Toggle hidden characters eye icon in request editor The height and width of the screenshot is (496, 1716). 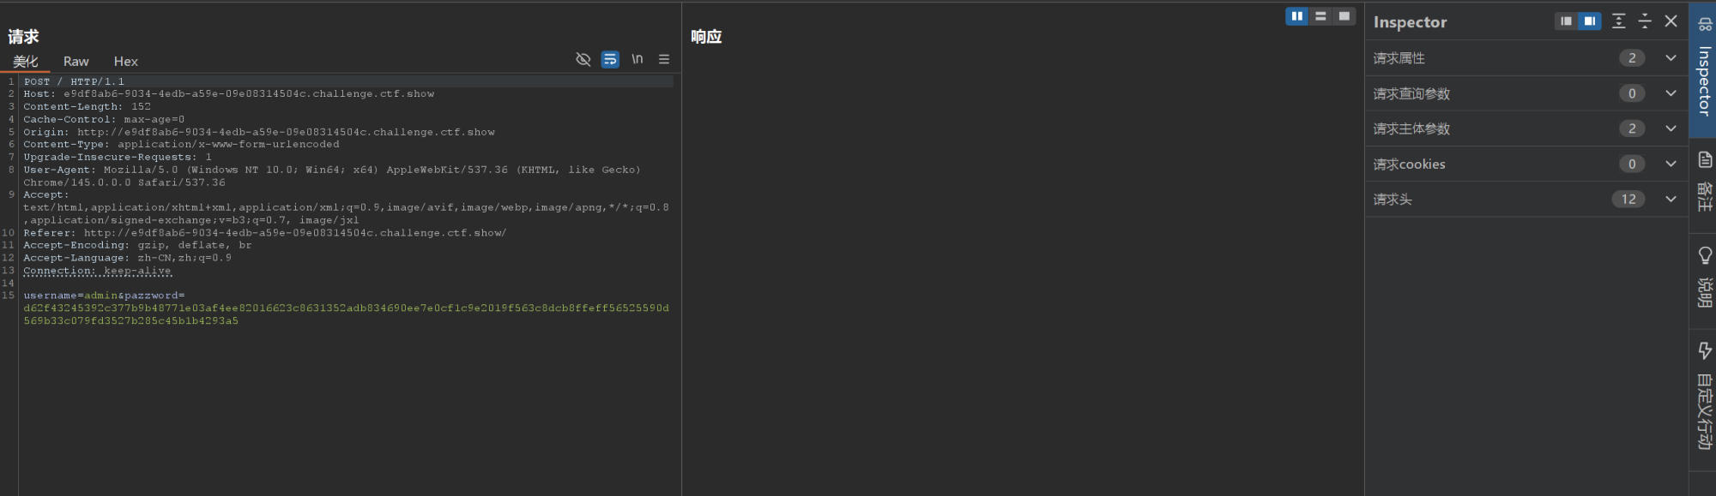(583, 59)
